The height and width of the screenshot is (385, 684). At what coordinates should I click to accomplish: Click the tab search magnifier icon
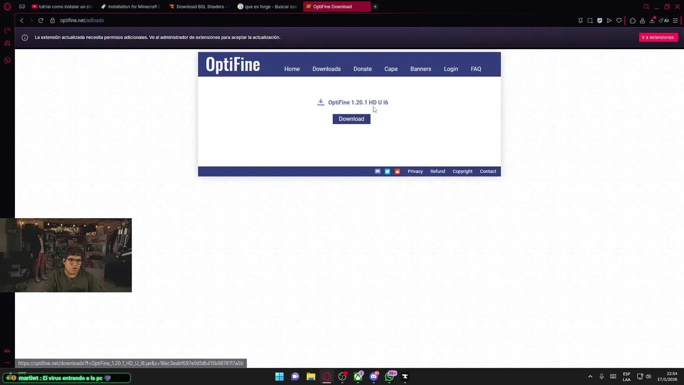tap(646, 6)
